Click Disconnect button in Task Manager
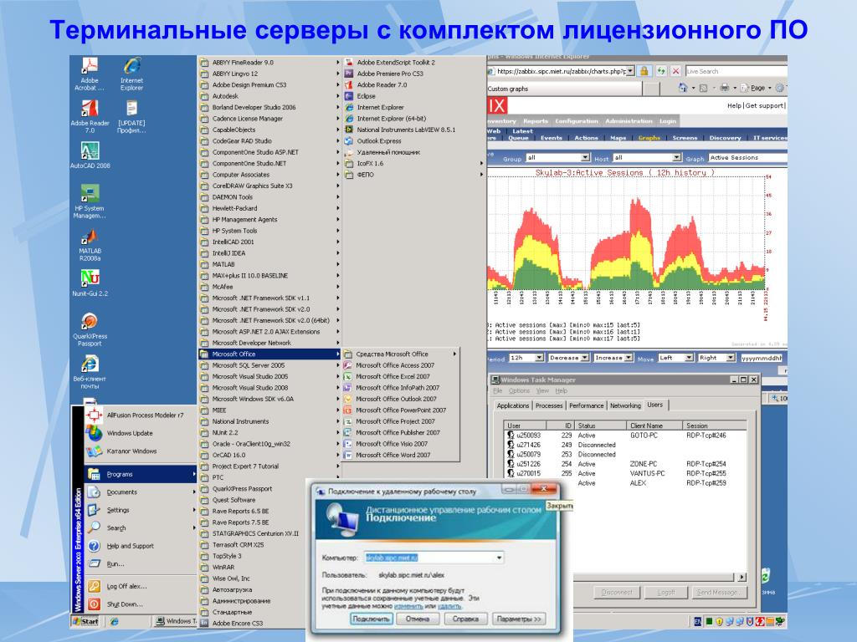The width and height of the screenshot is (857, 642). pyautogui.click(x=617, y=593)
